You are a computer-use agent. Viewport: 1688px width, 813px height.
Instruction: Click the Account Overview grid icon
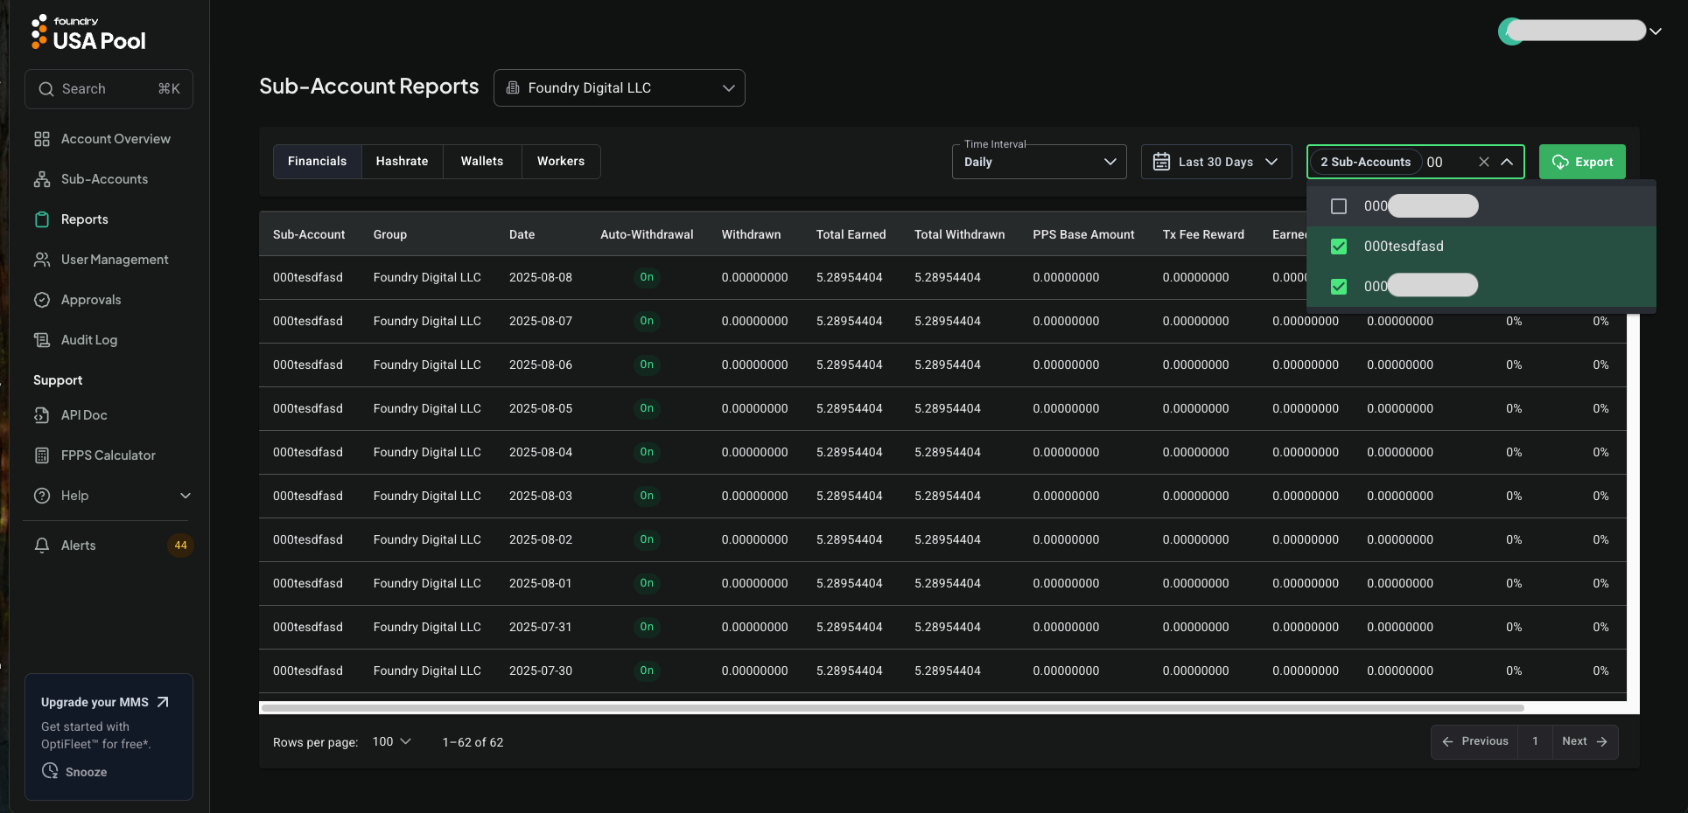[x=41, y=139]
